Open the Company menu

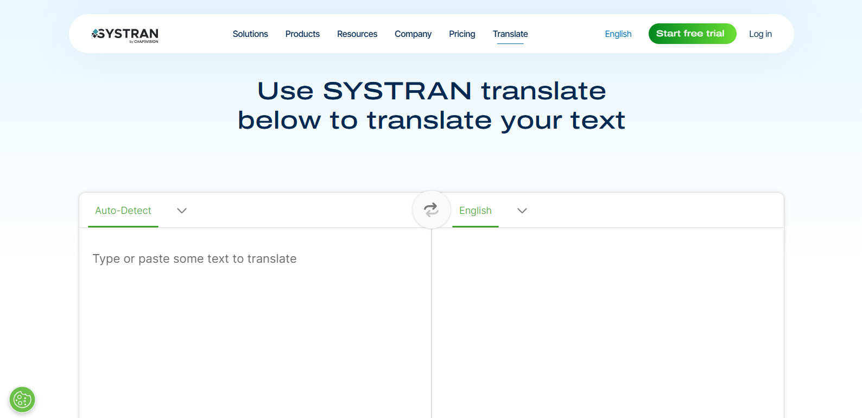pyautogui.click(x=413, y=34)
